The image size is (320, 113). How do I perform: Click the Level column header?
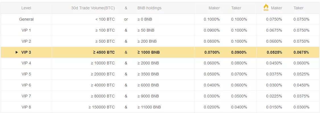(26, 8)
